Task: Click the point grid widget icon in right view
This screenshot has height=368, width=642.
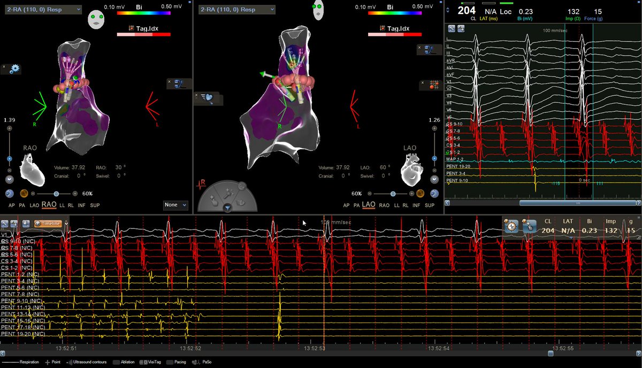Action: tap(434, 84)
